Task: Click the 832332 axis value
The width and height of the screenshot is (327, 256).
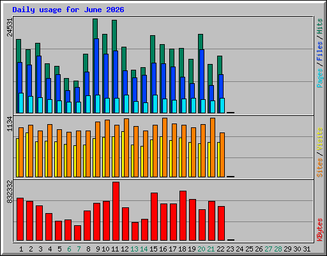Action: click(10, 192)
